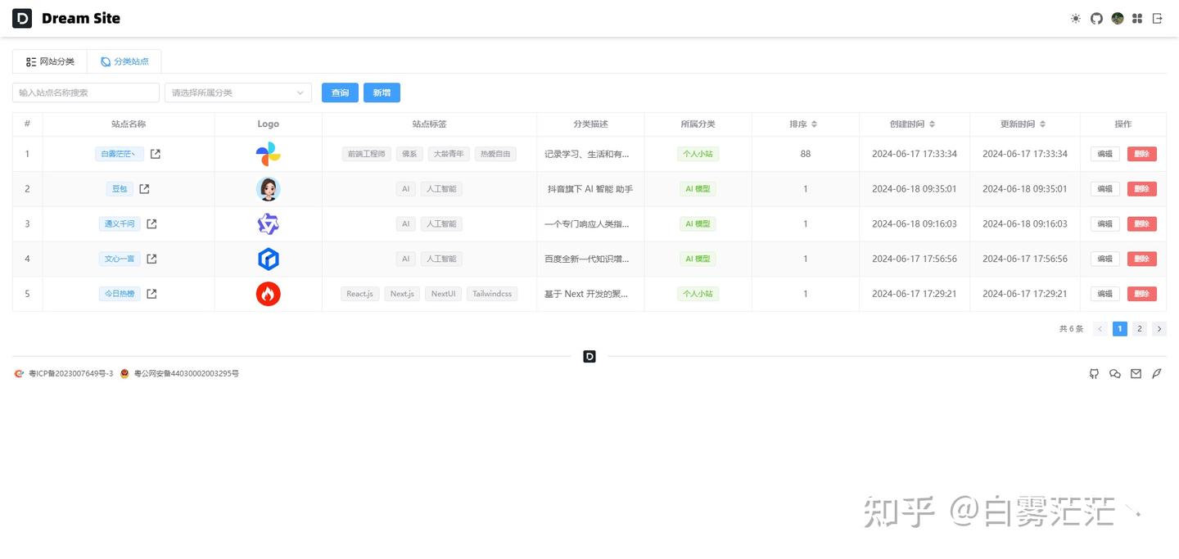Click the Next.js tag
Viewport: 1179px width, 559px height.
pos(402,294)
